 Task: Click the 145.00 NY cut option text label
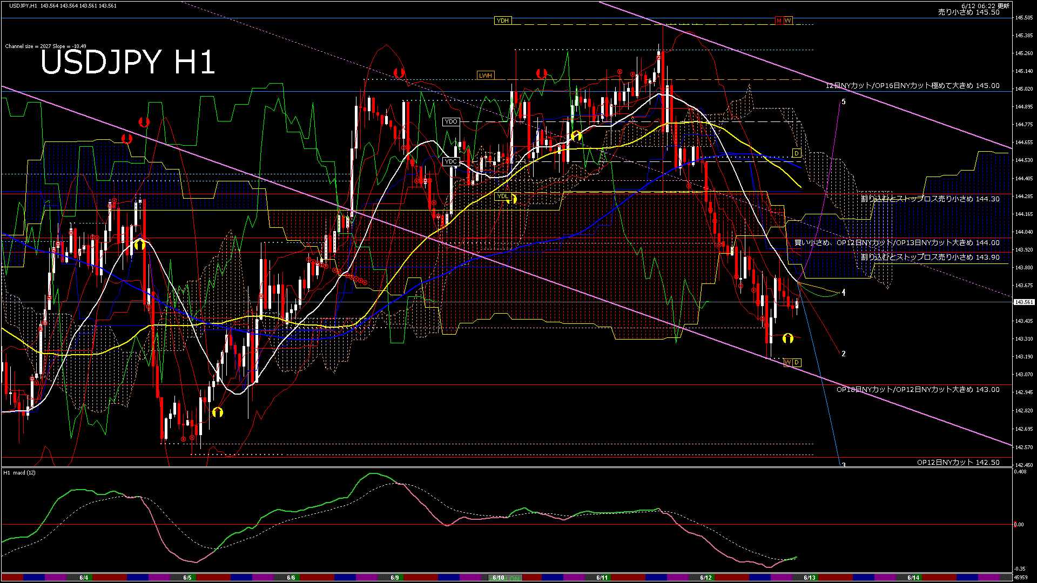click(x=912, y=86)
